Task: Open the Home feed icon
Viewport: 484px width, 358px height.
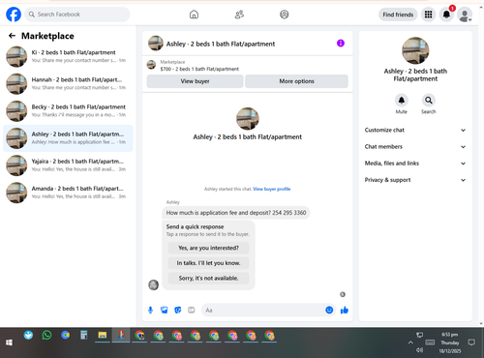Action: point(194,15)
